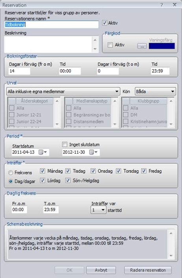Click the Ålderskategori list down arrow
Screen dimensions: 182x278
pyautogui.click(x=57, y=124)
